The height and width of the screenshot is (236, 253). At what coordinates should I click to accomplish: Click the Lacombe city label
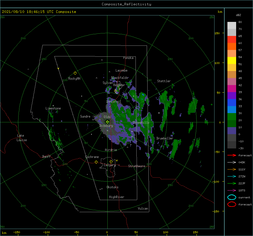tap(121, 70)
